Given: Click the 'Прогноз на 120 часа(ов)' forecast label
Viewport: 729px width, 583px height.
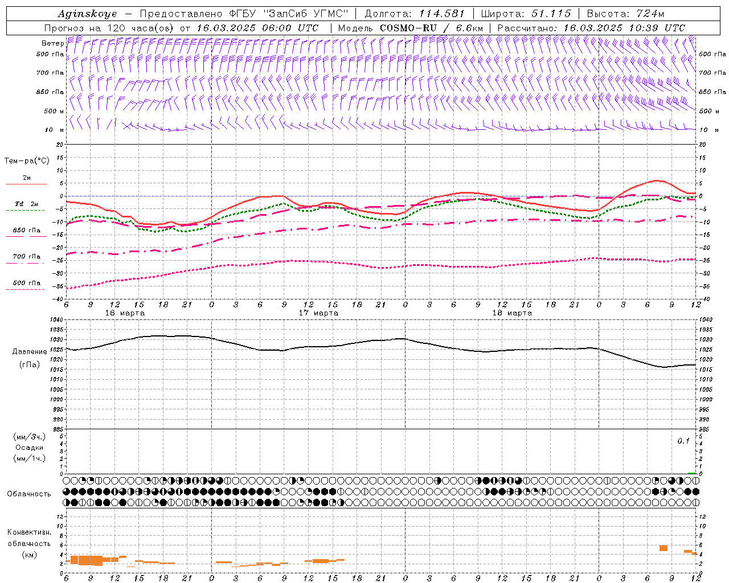Looking at the screenshot, I should (109, 28).
